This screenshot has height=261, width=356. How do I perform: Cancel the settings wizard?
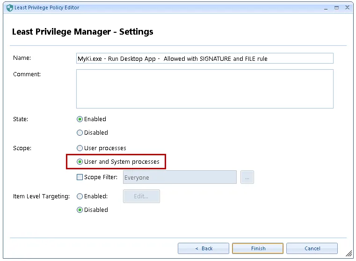click(x=312, y=248)
